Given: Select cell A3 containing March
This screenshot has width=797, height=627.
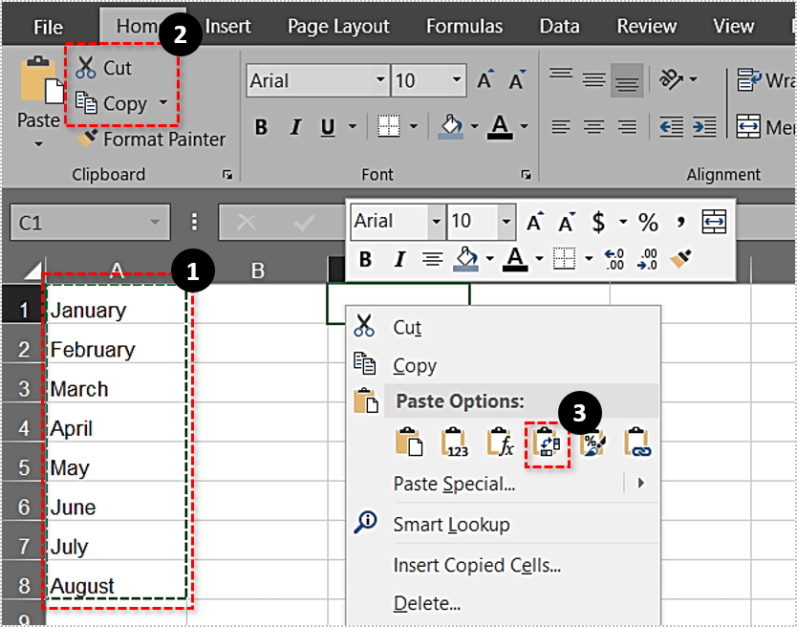Looking at the screenshot, I should [x=115, y=389].
